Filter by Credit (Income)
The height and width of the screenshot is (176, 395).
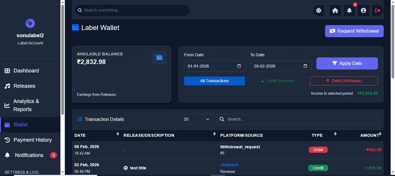tap(277, 81)
